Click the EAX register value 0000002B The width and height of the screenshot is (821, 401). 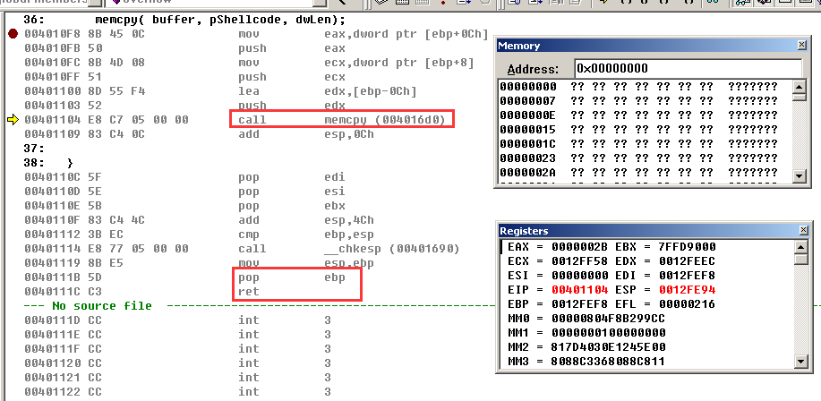pyautogui.click(x=579, y=246)
